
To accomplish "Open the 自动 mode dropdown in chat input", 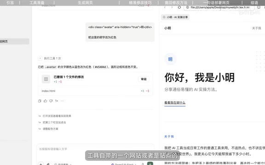I will (63, 164).
